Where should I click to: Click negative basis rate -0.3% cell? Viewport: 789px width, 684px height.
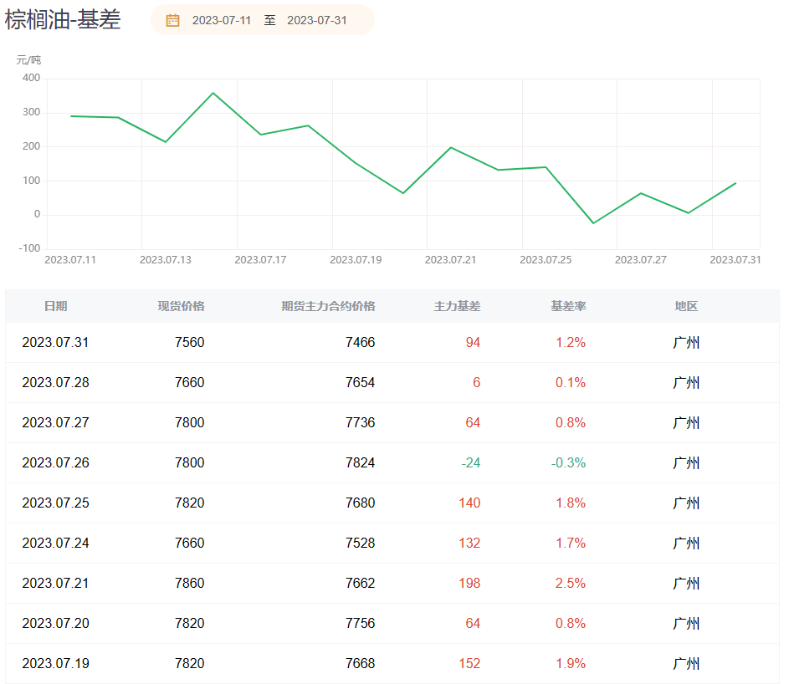click(x=569, y=462)
